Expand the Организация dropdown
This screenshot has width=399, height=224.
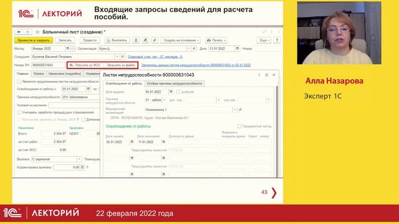point(188,49)
